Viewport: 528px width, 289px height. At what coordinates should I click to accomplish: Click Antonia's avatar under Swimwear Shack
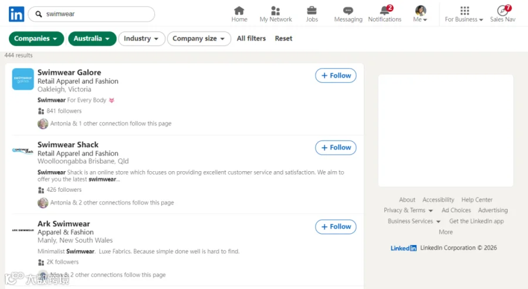click(x=43, y=203)
